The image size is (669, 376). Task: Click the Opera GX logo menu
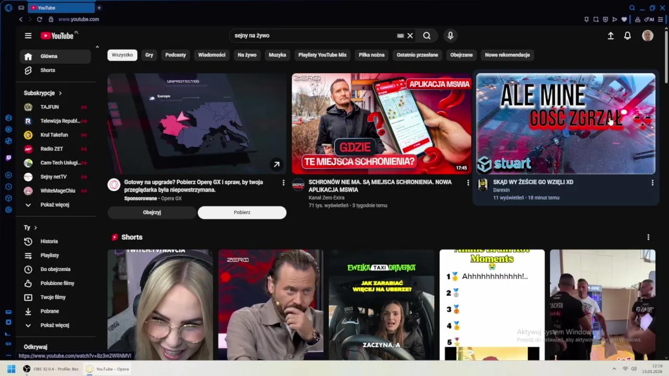click(8, 8)
